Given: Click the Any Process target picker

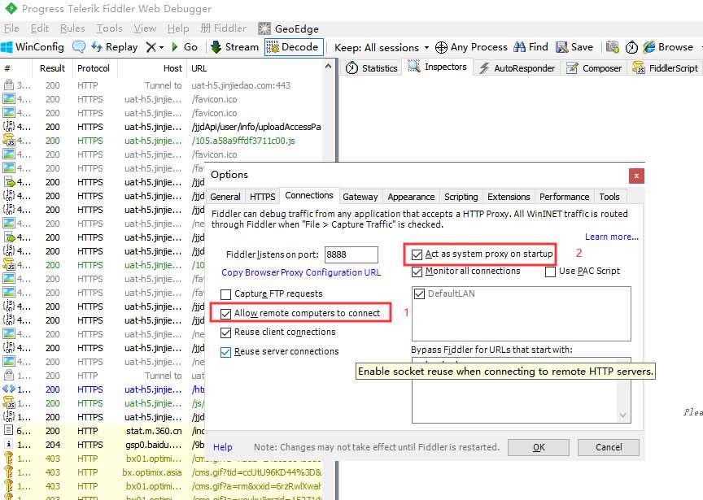Looking at the screenshot, I should (x=471, y=47).
